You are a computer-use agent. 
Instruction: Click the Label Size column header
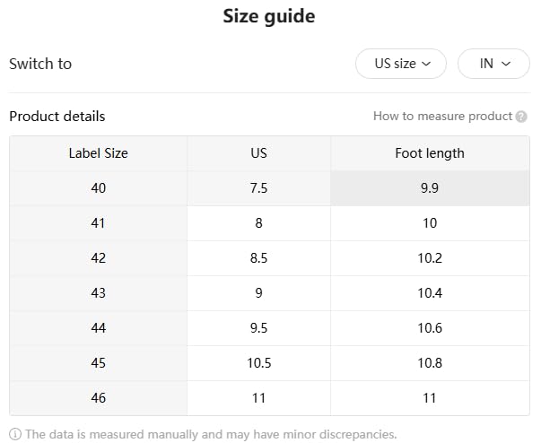coord(99,153)
